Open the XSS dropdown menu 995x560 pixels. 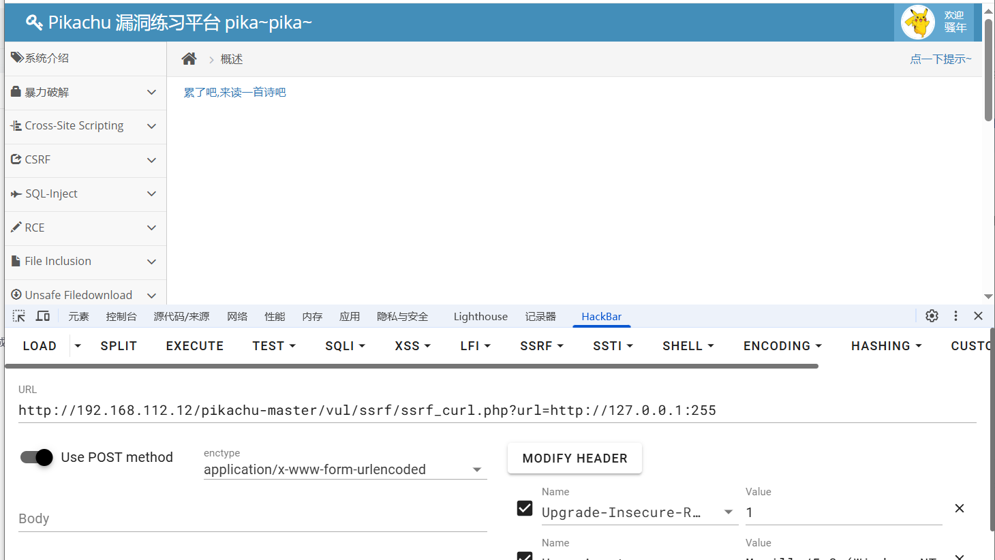[x=413, y=346]
